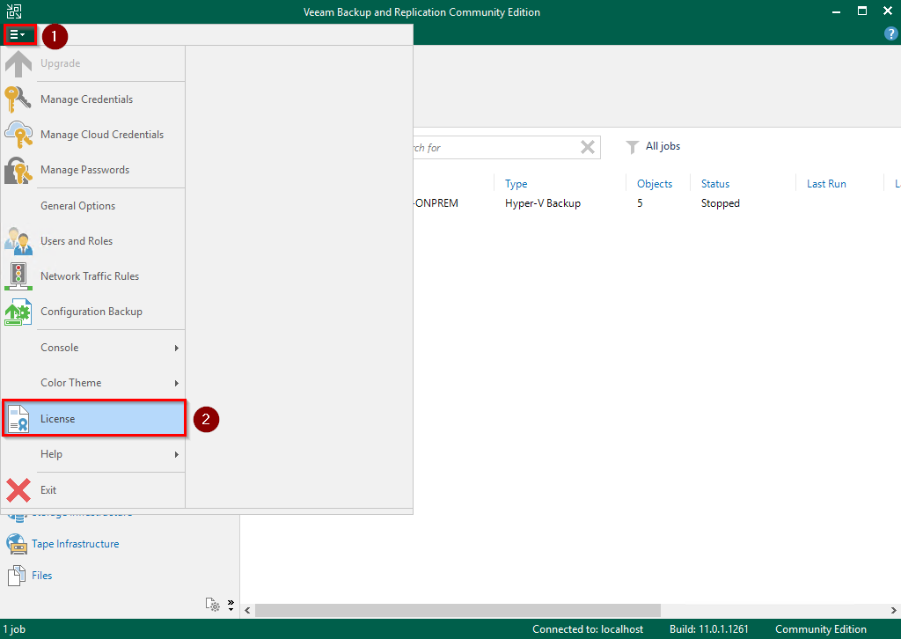
Task: Click the Manage Credentials key icon
Action: click(18, 99)
